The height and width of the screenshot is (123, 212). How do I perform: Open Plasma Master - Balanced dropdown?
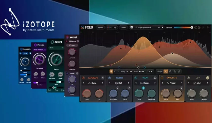(39, 50)
